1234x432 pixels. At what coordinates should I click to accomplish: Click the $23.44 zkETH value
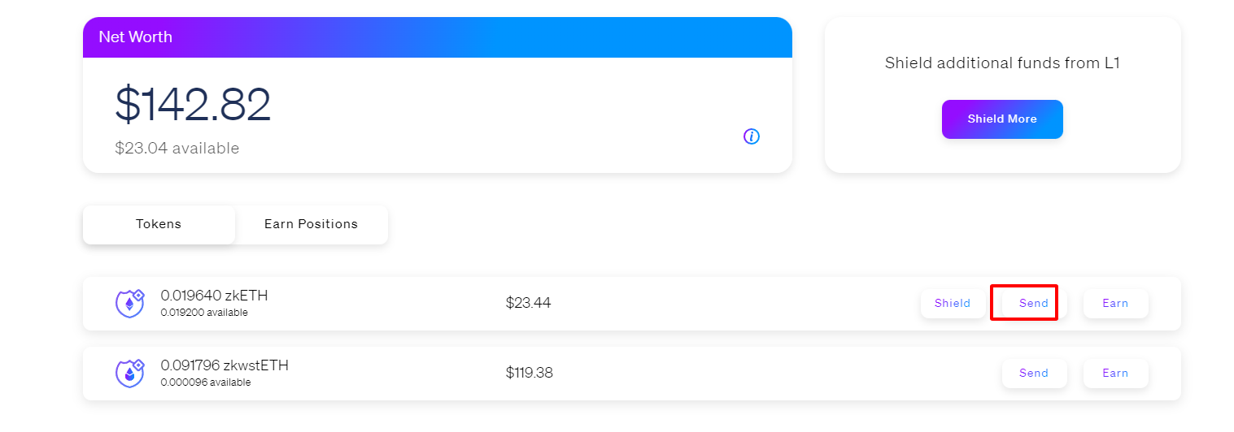(528, 303)
